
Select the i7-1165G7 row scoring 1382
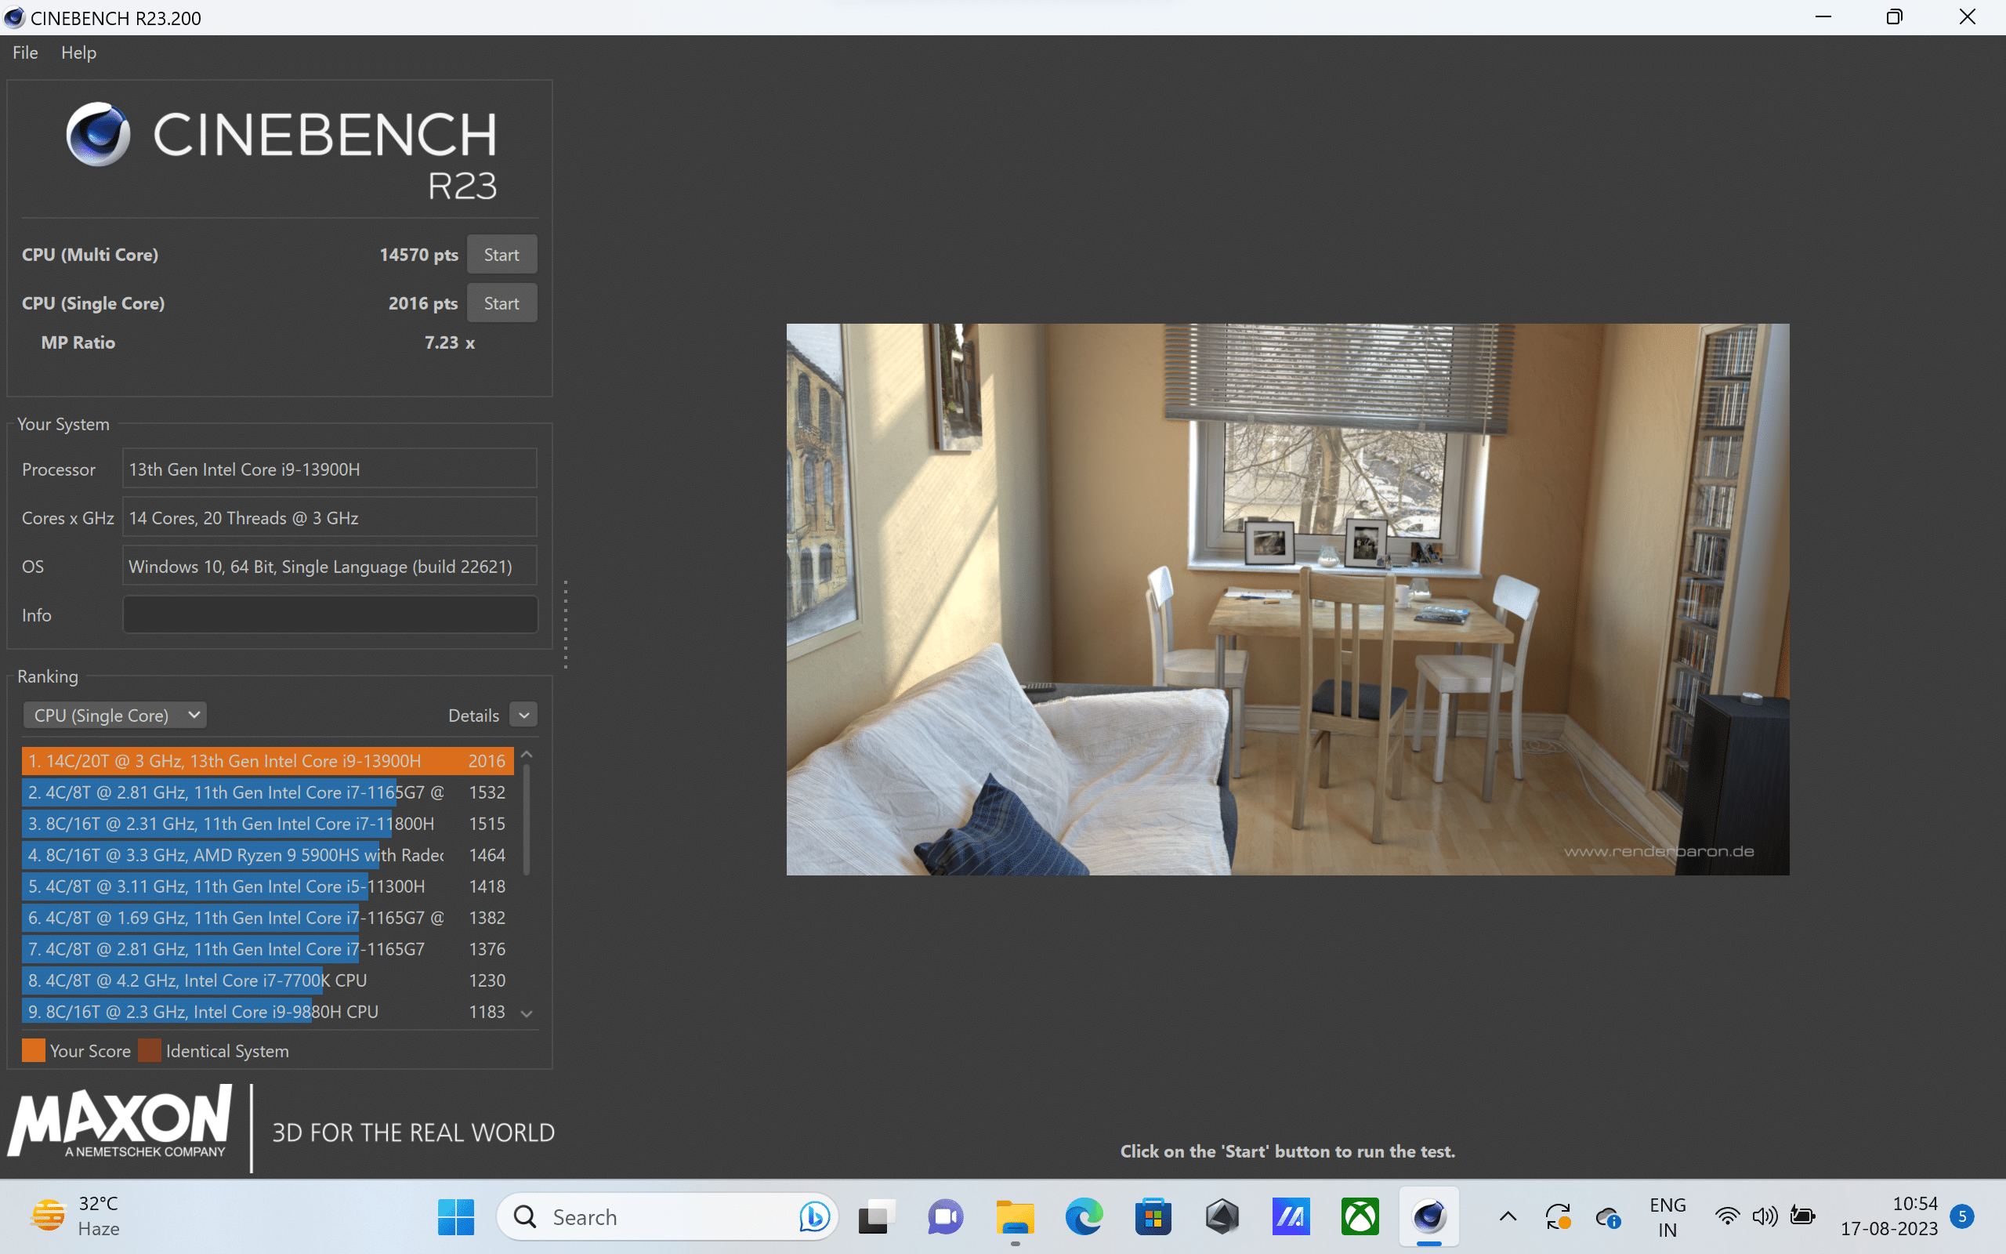click(267, 917)
